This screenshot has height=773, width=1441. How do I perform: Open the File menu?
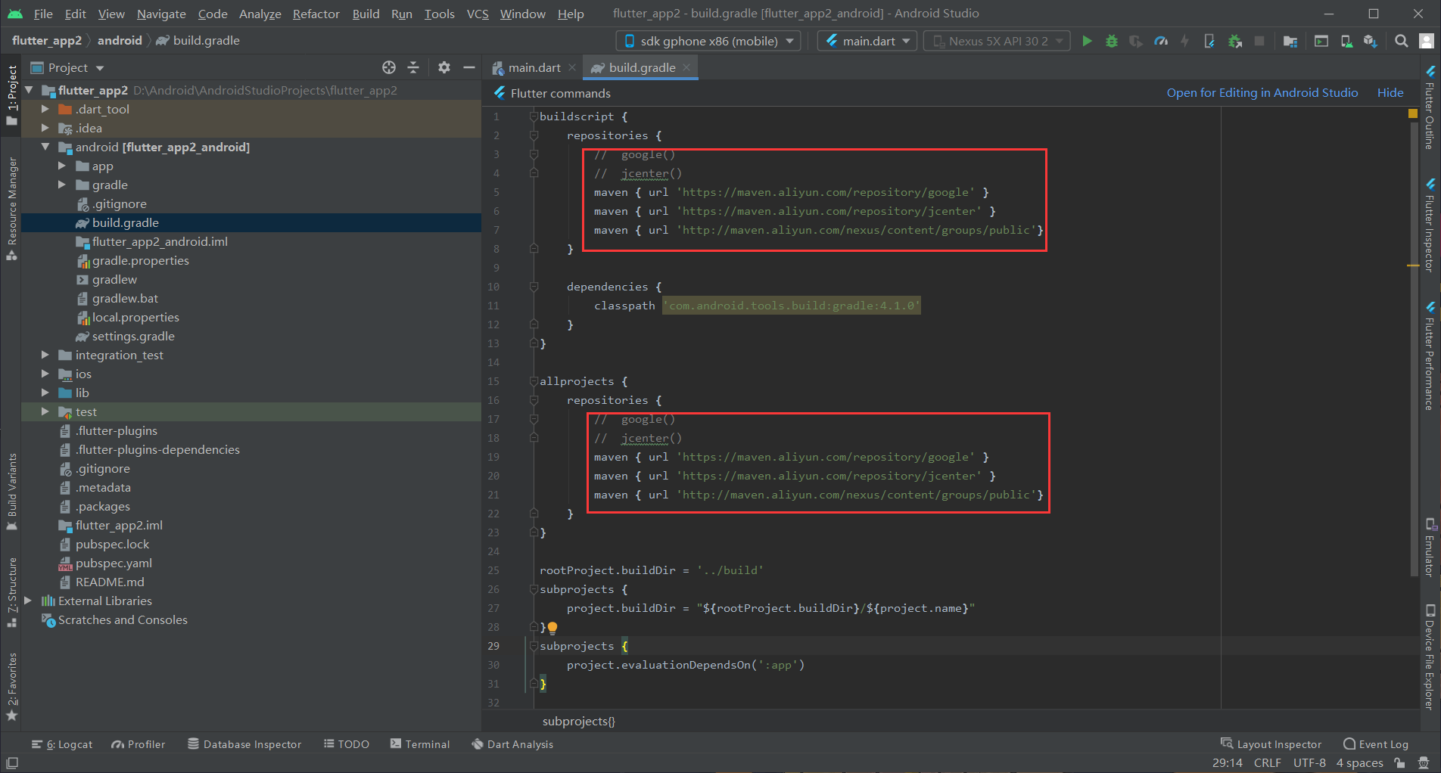pyautogui.click(x=43, y=14)
